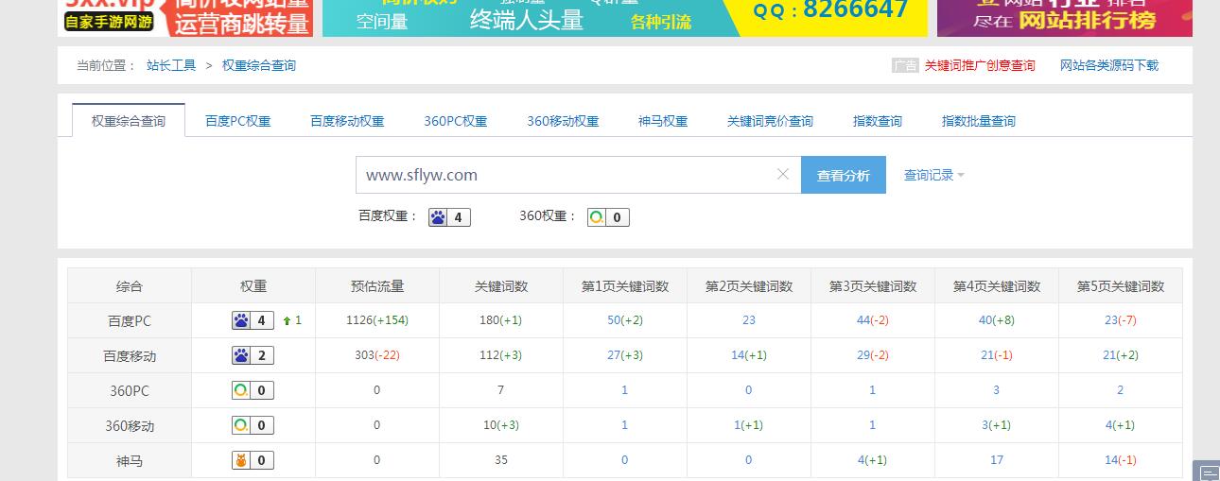
Task: Click 百度移动 keyword count 112(+3)
Action: 500,355
